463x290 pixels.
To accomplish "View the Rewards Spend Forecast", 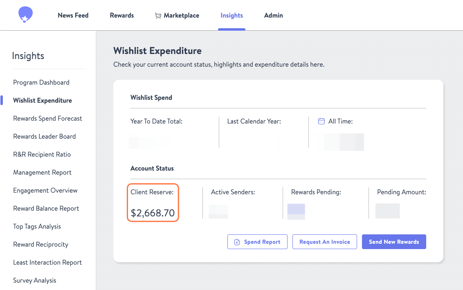I will pos(47,118).
